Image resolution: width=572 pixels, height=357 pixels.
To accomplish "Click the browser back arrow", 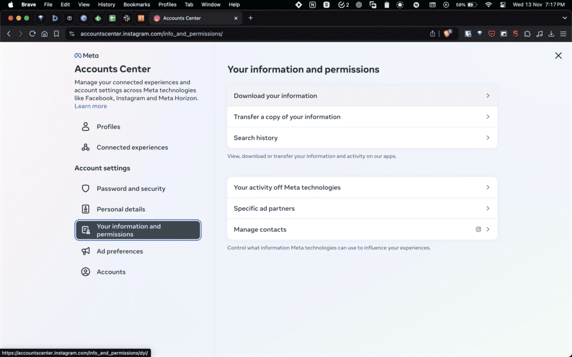I will click(9, 33).
